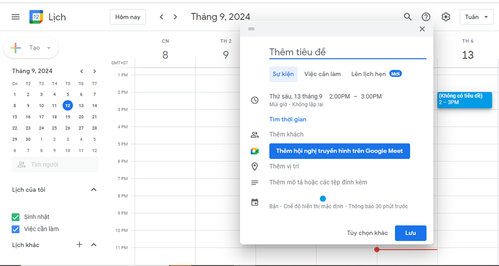Switch to the Việc cần làm tab
The height and width of the screenshot is (266, 499).
(x=322, y=74)
